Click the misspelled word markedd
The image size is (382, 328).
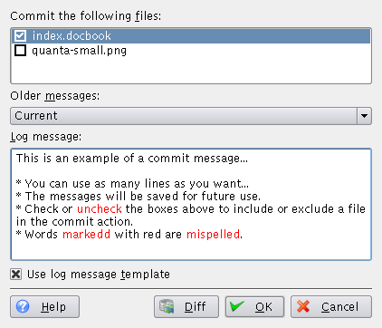(86, 235)
